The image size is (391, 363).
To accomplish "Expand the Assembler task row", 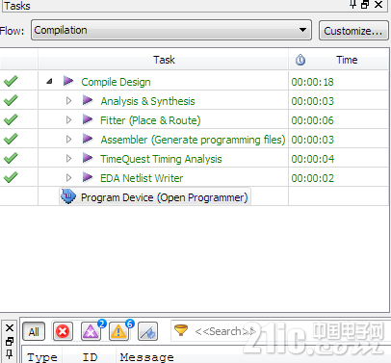I will coord(68,140).
